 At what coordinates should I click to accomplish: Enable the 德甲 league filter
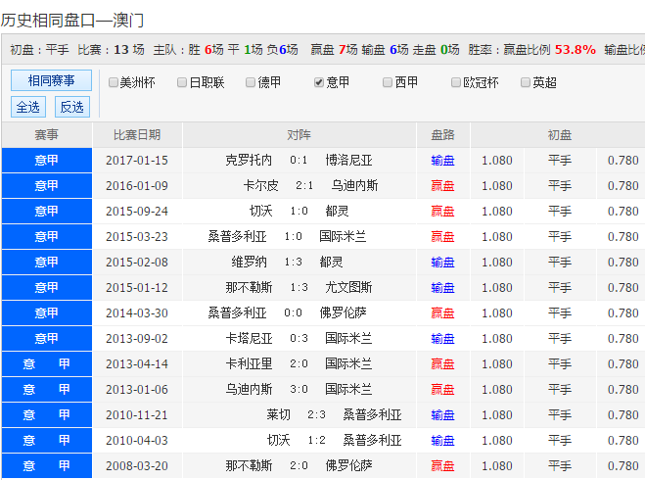click(x=251, y=82)
